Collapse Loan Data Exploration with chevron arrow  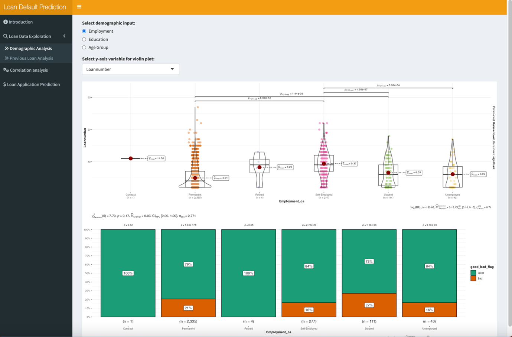[x=65, y=36]
